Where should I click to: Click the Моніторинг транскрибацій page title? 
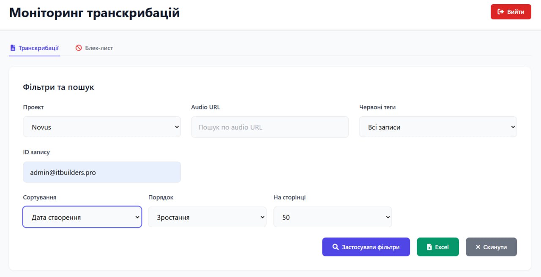pos(95,13)
